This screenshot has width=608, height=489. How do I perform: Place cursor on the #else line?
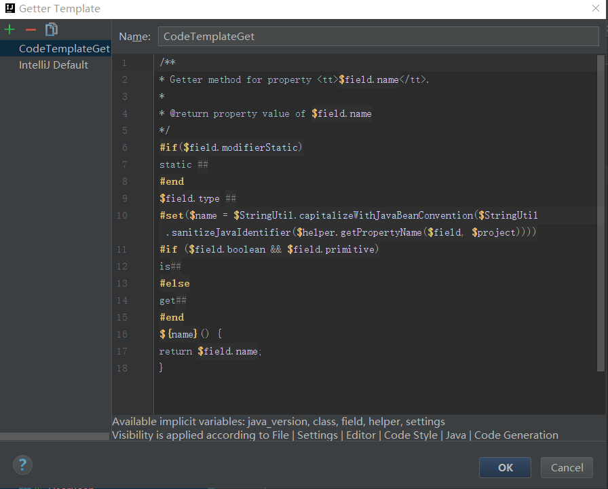pyautogui.click(x=174, y=283)
